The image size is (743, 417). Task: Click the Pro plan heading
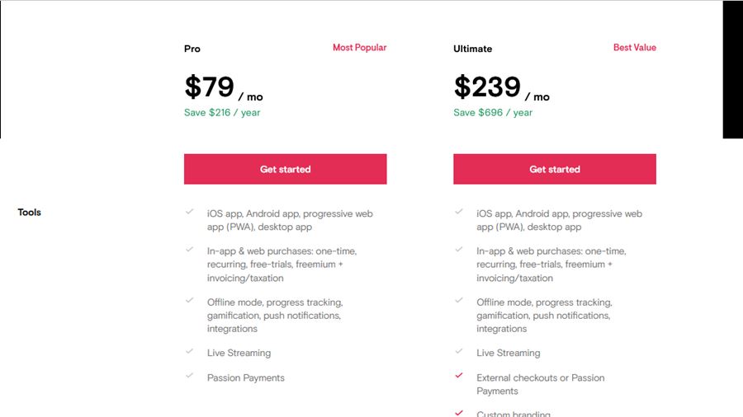[192, 49]
